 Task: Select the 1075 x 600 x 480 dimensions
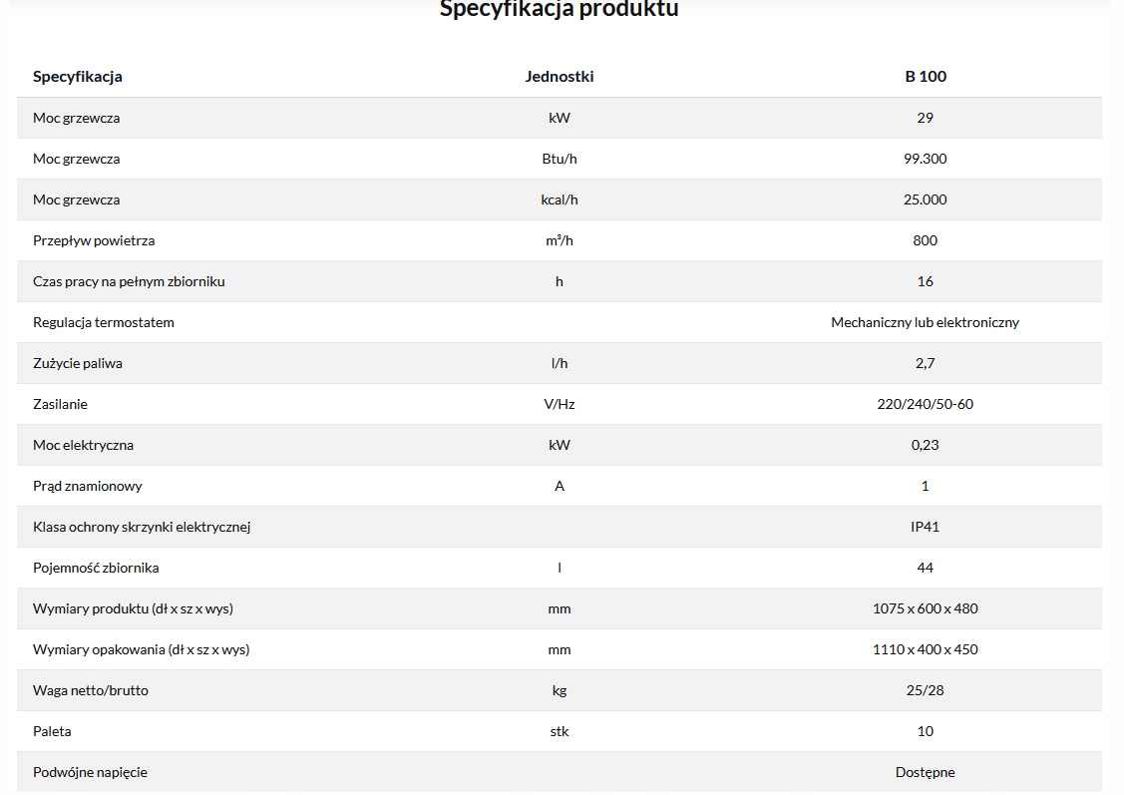tap(925, 608)
